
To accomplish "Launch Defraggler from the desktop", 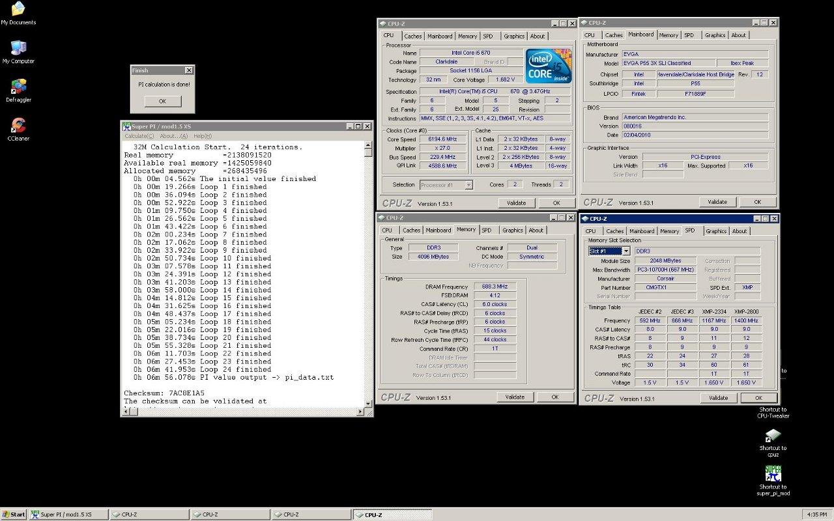I will (x=18, y=91).
